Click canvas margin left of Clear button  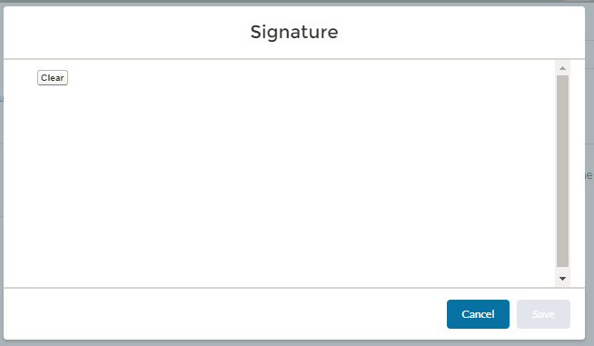(21, 78)
